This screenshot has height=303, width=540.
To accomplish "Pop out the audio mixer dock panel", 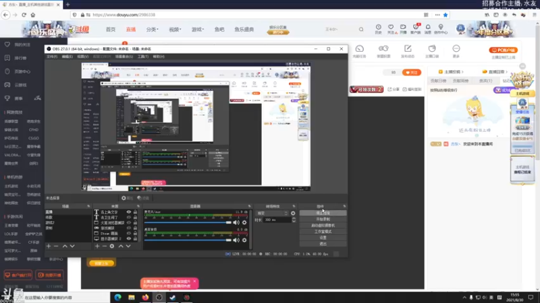I will [x=249, y=206].
